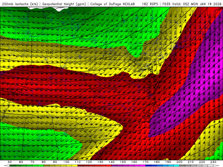Click the '180' colorbar tick label
Image resolution: width=223 pixels, height=167 pixels.
click(x=157, y=162)
